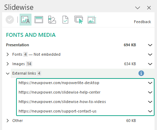157x130 pixels.
Task: Open dropdown for nxpowerlite-desktop link
Action: 150,83
